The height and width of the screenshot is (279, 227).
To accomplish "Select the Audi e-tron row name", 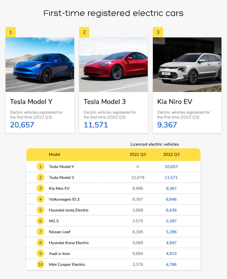I will point(59,254).
